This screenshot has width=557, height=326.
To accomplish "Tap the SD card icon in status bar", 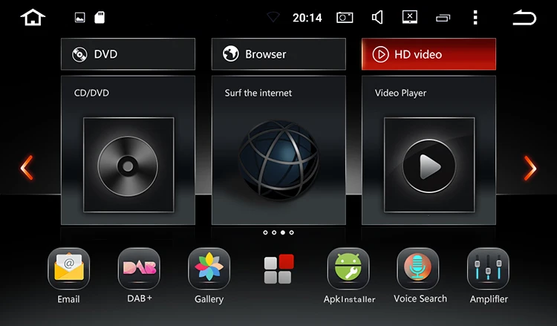I will click(100, 17).
